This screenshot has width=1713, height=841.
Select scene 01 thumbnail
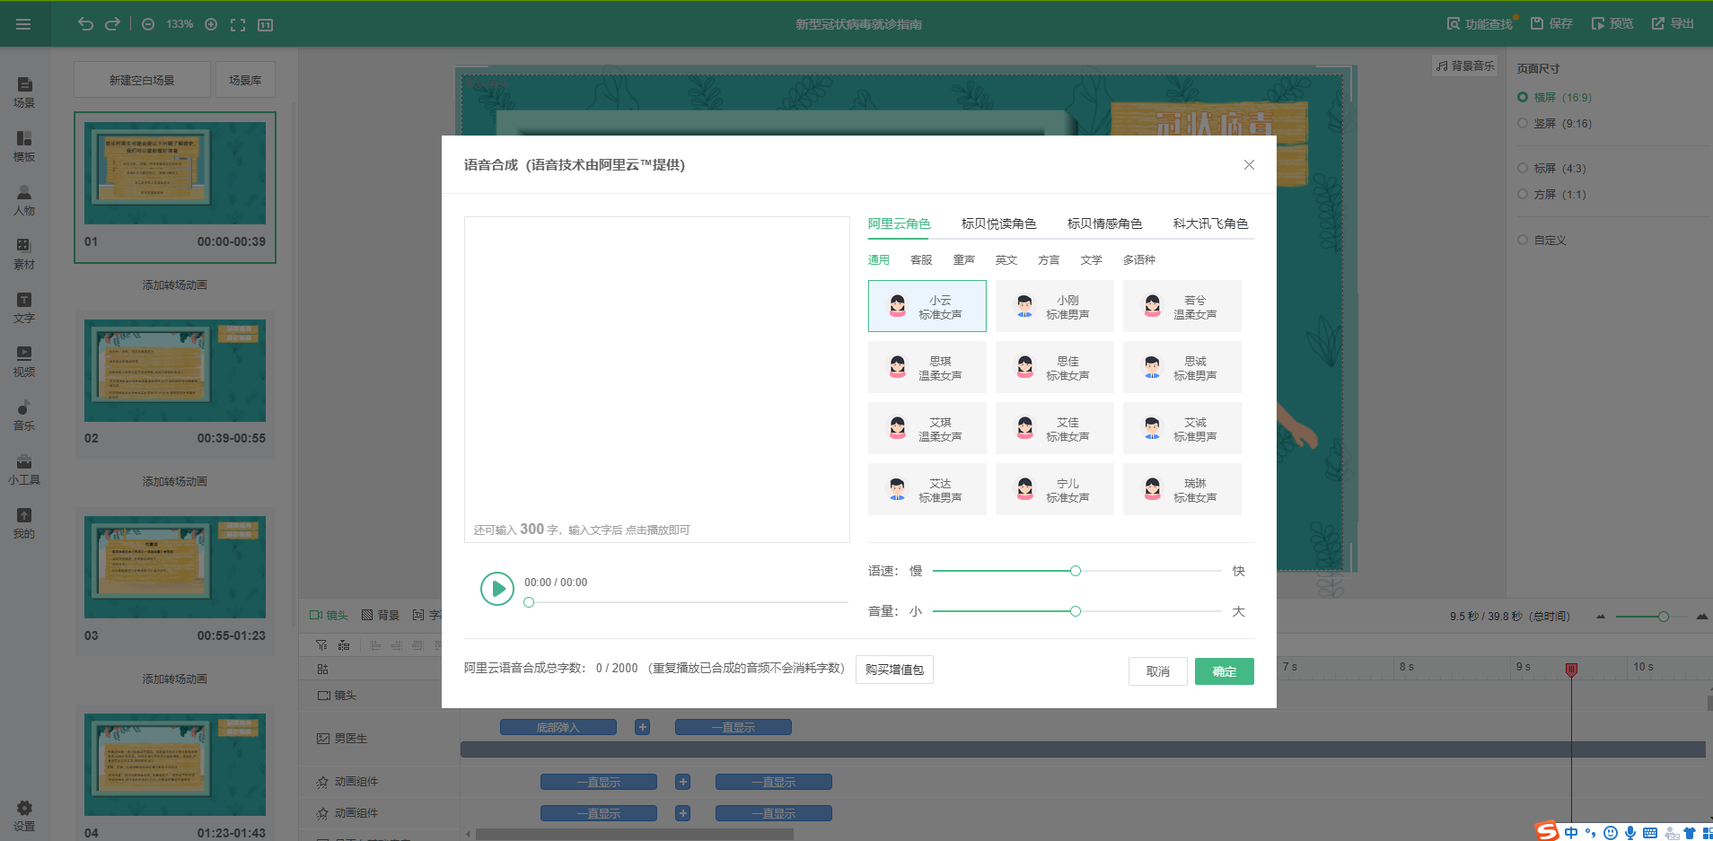[x=175, y=173]
